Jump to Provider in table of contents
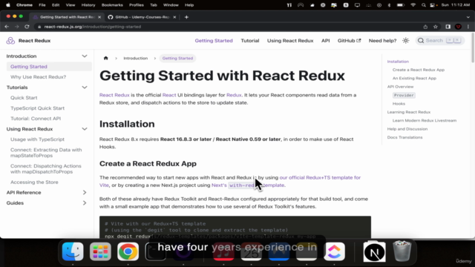Image resolution: width=475 pixels, height=267 pixels. pyautogui.click(x=404, y=95)
